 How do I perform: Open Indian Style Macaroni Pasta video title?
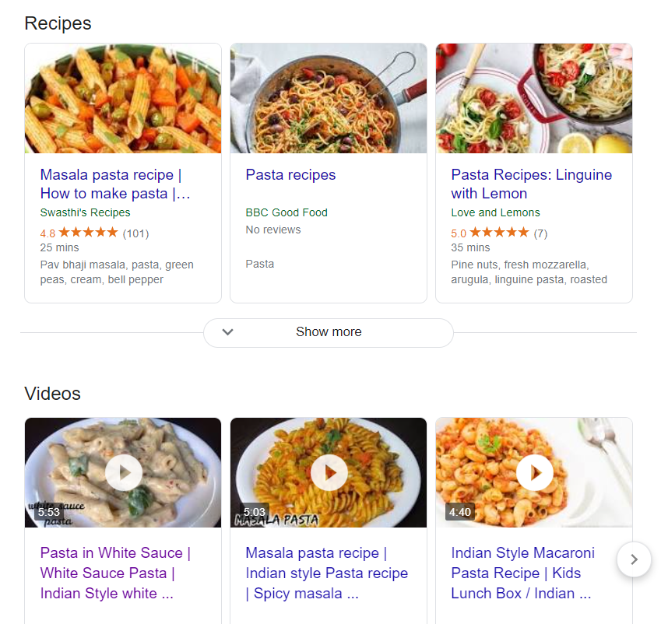coord(522,573)
